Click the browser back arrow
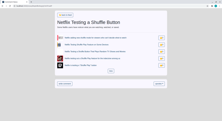This screenshot has width=222, height=121. coord(3,6)
